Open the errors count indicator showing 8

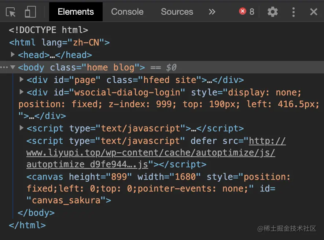pyautogui.click(x=247, y=12)
